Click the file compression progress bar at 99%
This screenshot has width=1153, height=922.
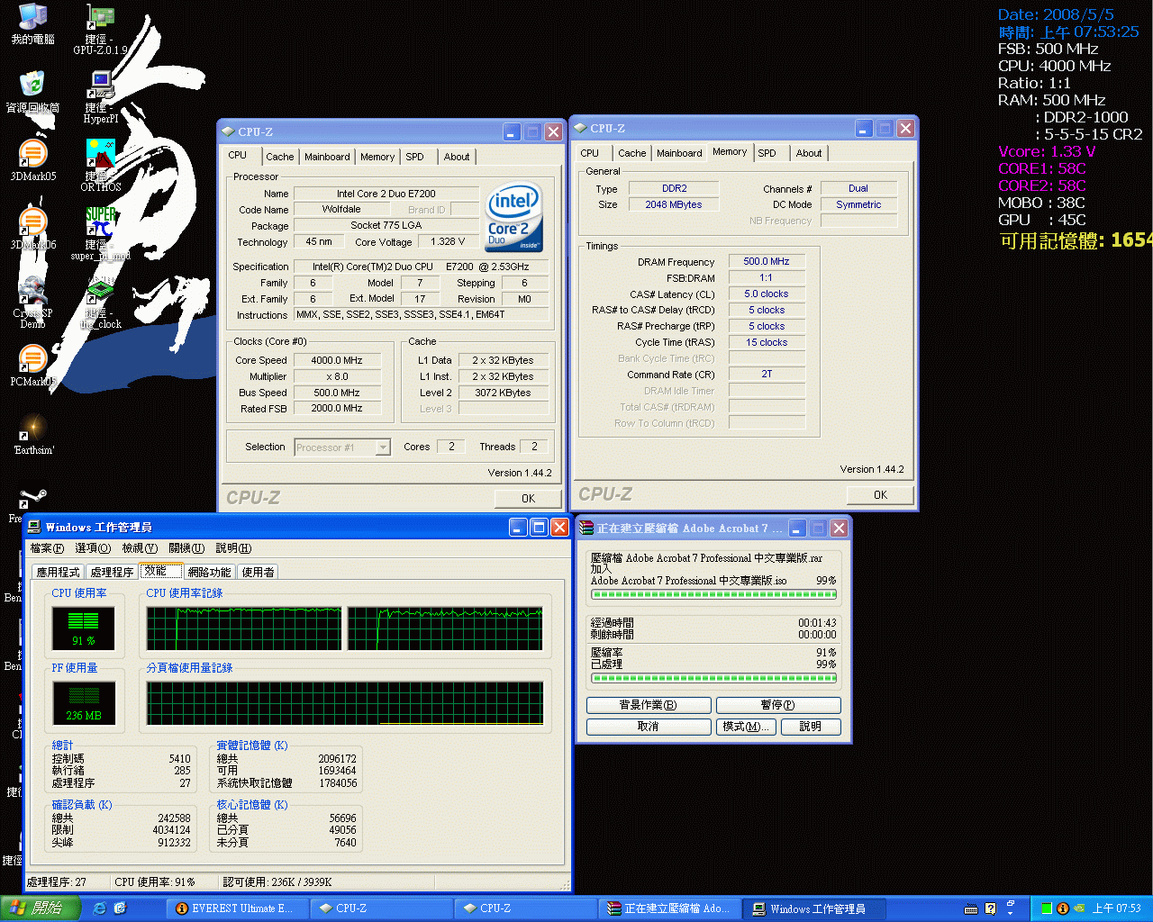point(713,594)
